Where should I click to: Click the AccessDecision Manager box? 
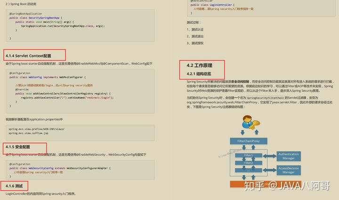click(289, 170)
